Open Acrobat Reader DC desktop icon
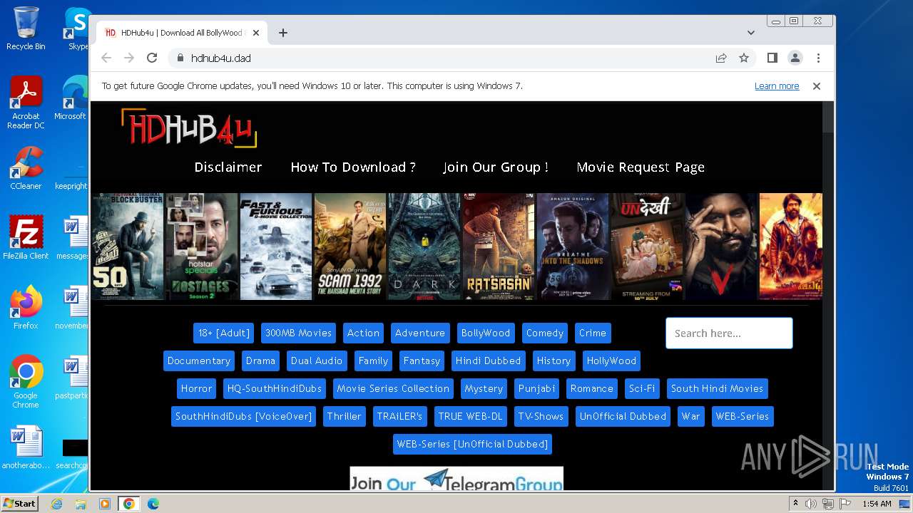Viewport: 913px width, 513px height. tap(26, 103)
